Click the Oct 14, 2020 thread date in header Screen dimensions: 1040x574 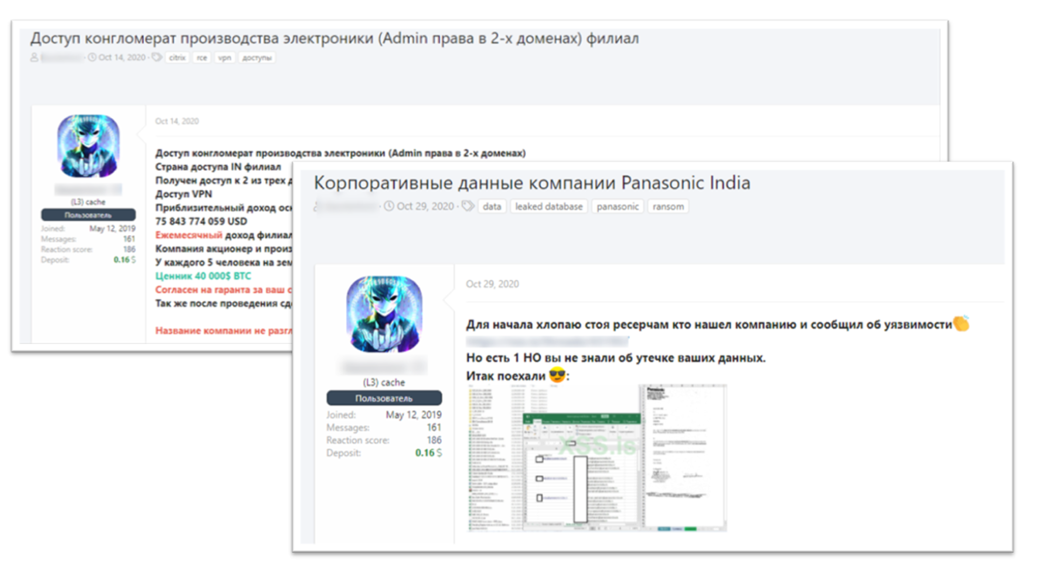click(122, 58)
